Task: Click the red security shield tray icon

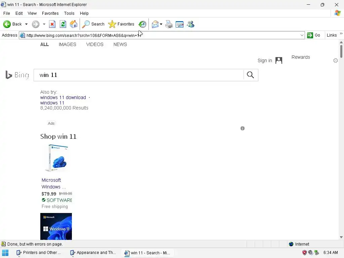Action: coord(304,253)
